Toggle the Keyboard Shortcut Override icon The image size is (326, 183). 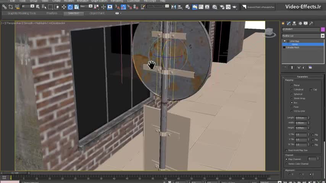tap(110, 7)
